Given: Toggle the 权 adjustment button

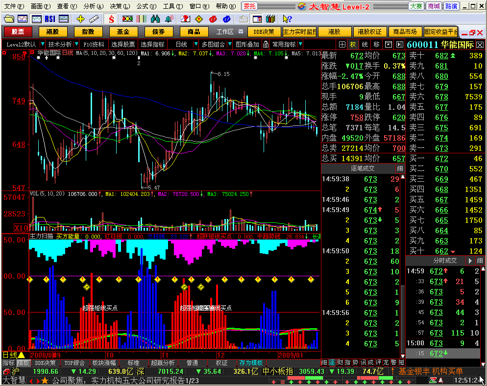Looking at the screenshot, I should tap(353, 45).
